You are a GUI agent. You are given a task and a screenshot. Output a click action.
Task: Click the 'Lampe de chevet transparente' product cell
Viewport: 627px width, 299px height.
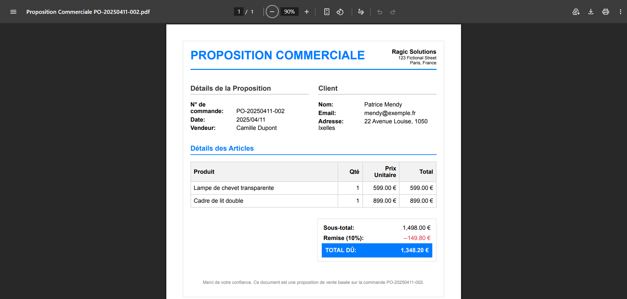pos(234,188)
